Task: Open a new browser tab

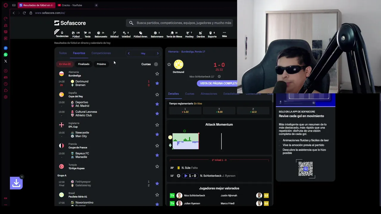Action: pos(96,5)
